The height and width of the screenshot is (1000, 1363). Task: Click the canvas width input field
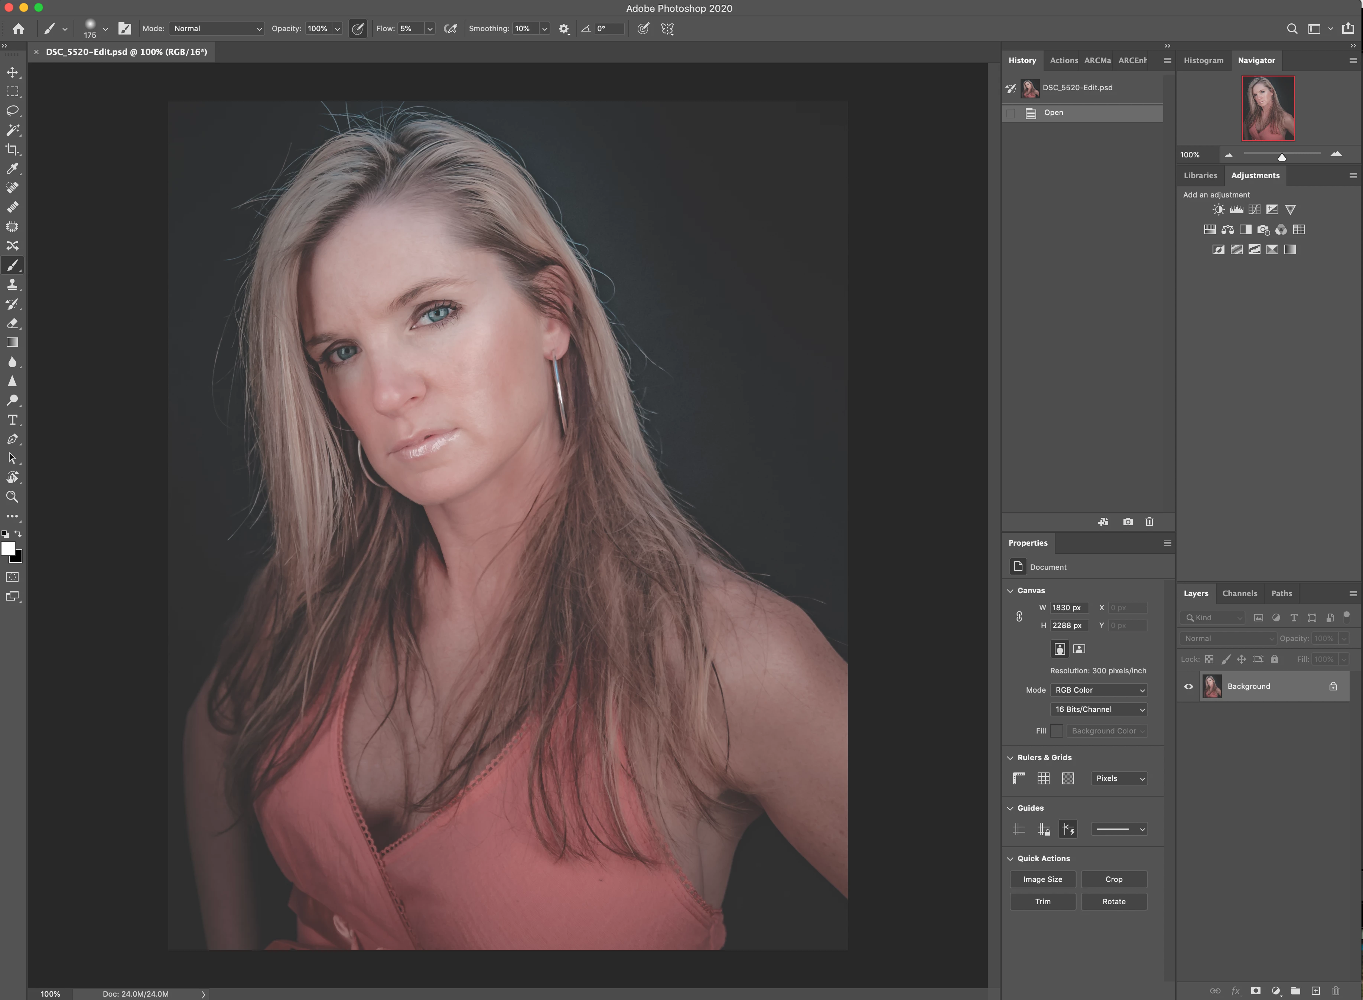(x=1069, y=608)
